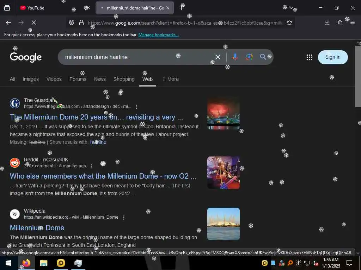The height and width of the screenshot is (270, 361).
Task: Switch to Images results tab
Action: [31, 79]
